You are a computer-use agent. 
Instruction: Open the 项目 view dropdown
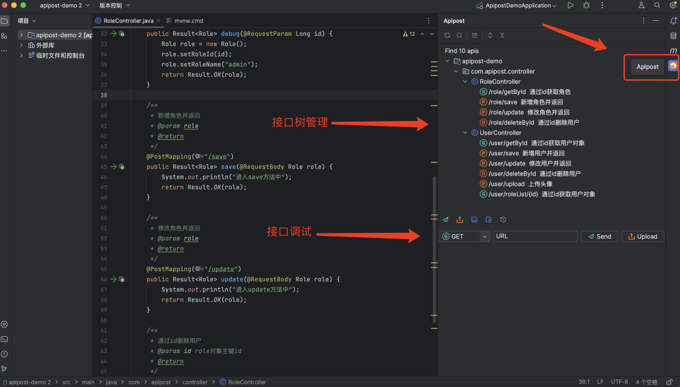[27, 21]
